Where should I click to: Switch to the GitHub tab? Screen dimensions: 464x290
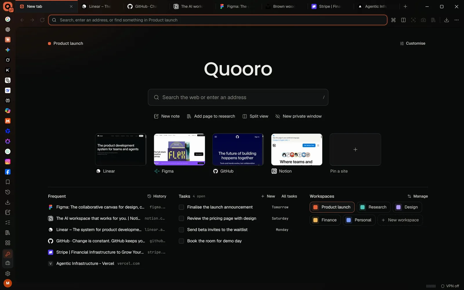[146, 6]
